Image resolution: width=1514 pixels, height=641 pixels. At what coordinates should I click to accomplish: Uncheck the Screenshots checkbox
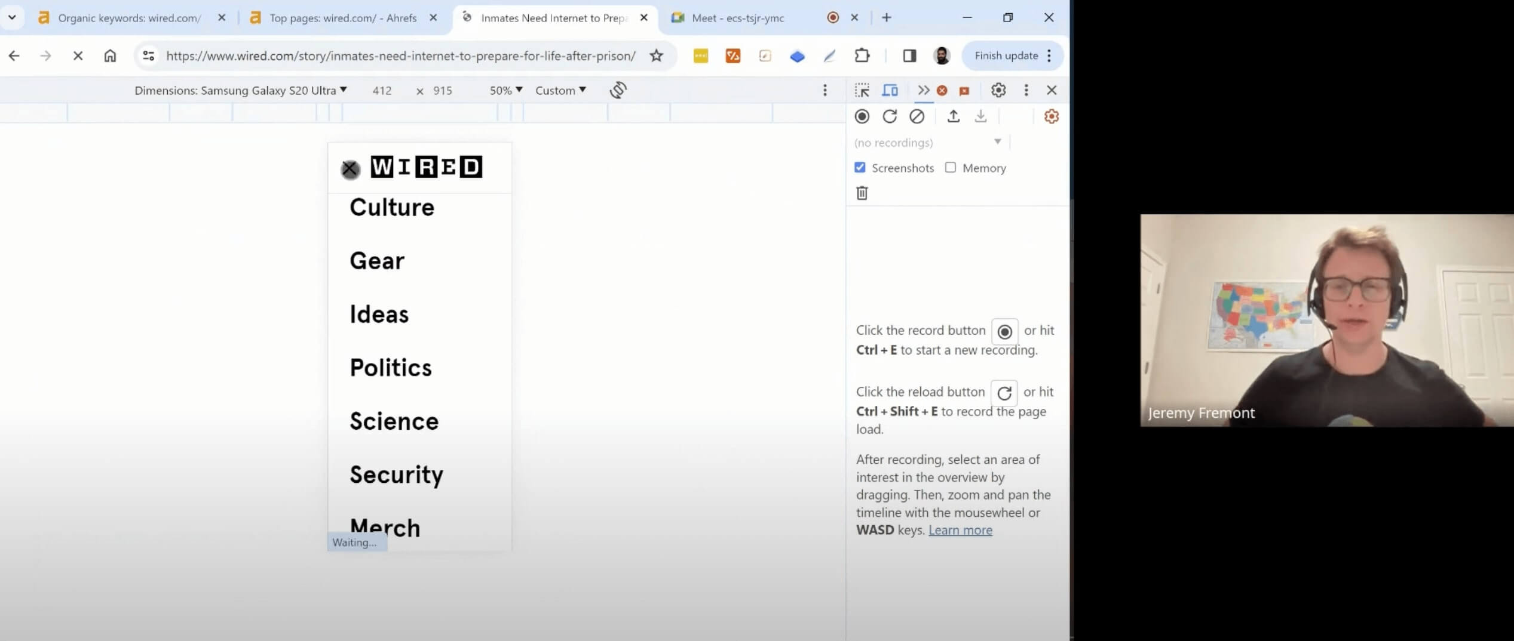(860, 168)
